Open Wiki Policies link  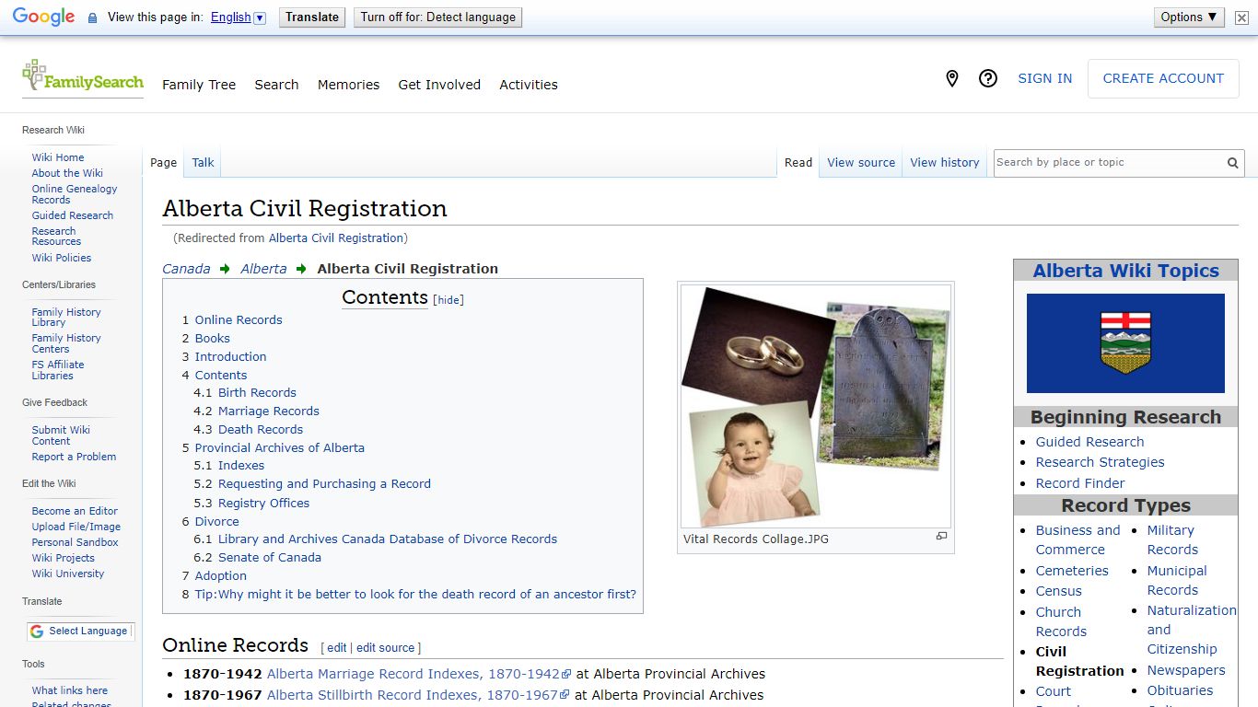[x=62, y=258]
